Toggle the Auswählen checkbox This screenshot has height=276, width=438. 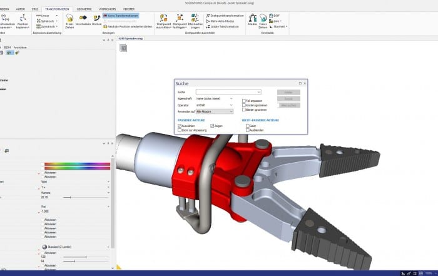pyautogui.click(x=180, y=126)
